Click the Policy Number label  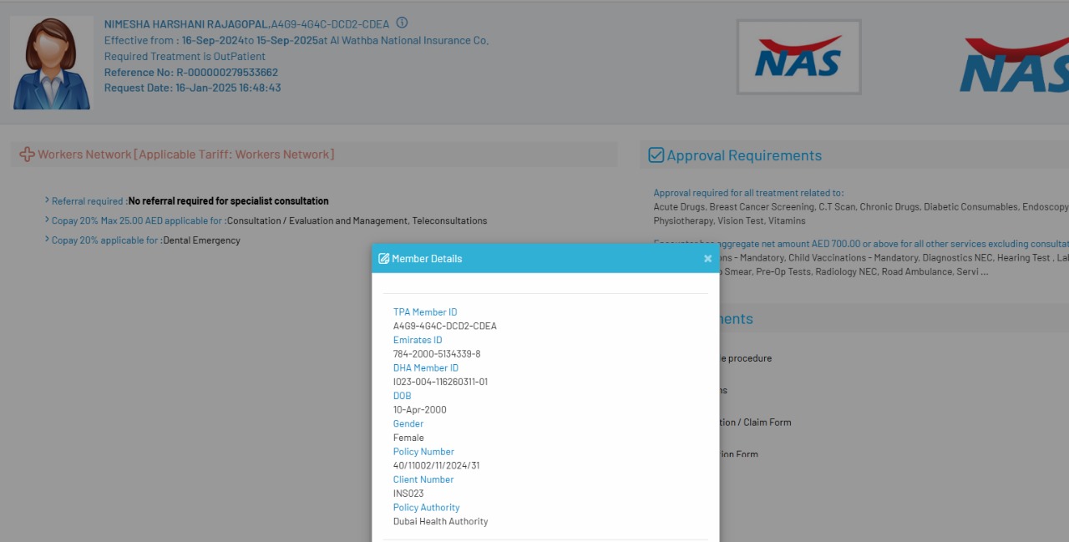[x=423, y=452]
